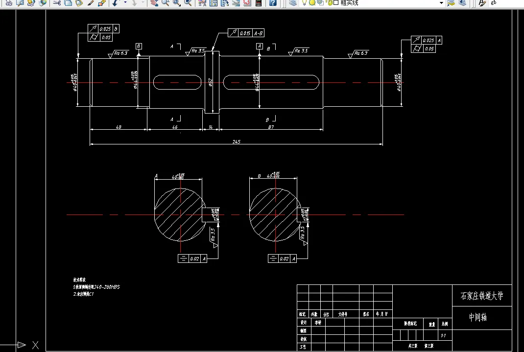
Task: Open Plot Preview from toolbar
Action: (x=20, y=2)
